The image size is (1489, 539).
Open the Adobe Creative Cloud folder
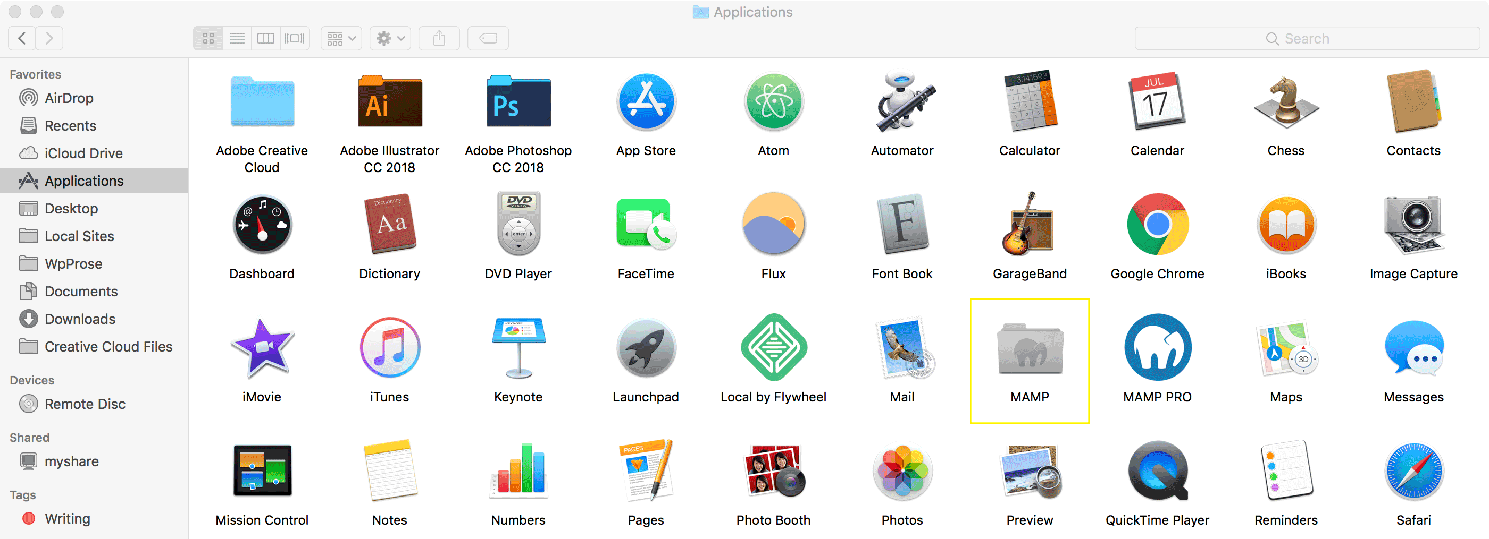[262, 102]
